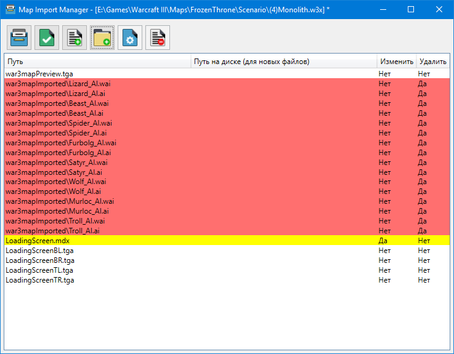Select war3mapImported\Satyr_AI.wai entry
Image resolution: width=454 pixels, height=354 pixels.
tap(227, 163)
